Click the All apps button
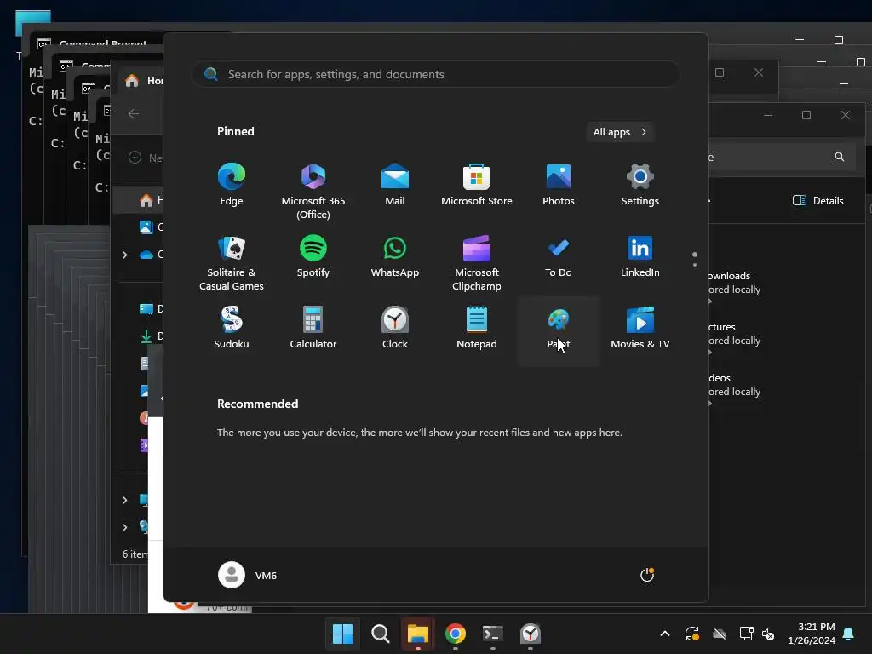 point(620,132)
